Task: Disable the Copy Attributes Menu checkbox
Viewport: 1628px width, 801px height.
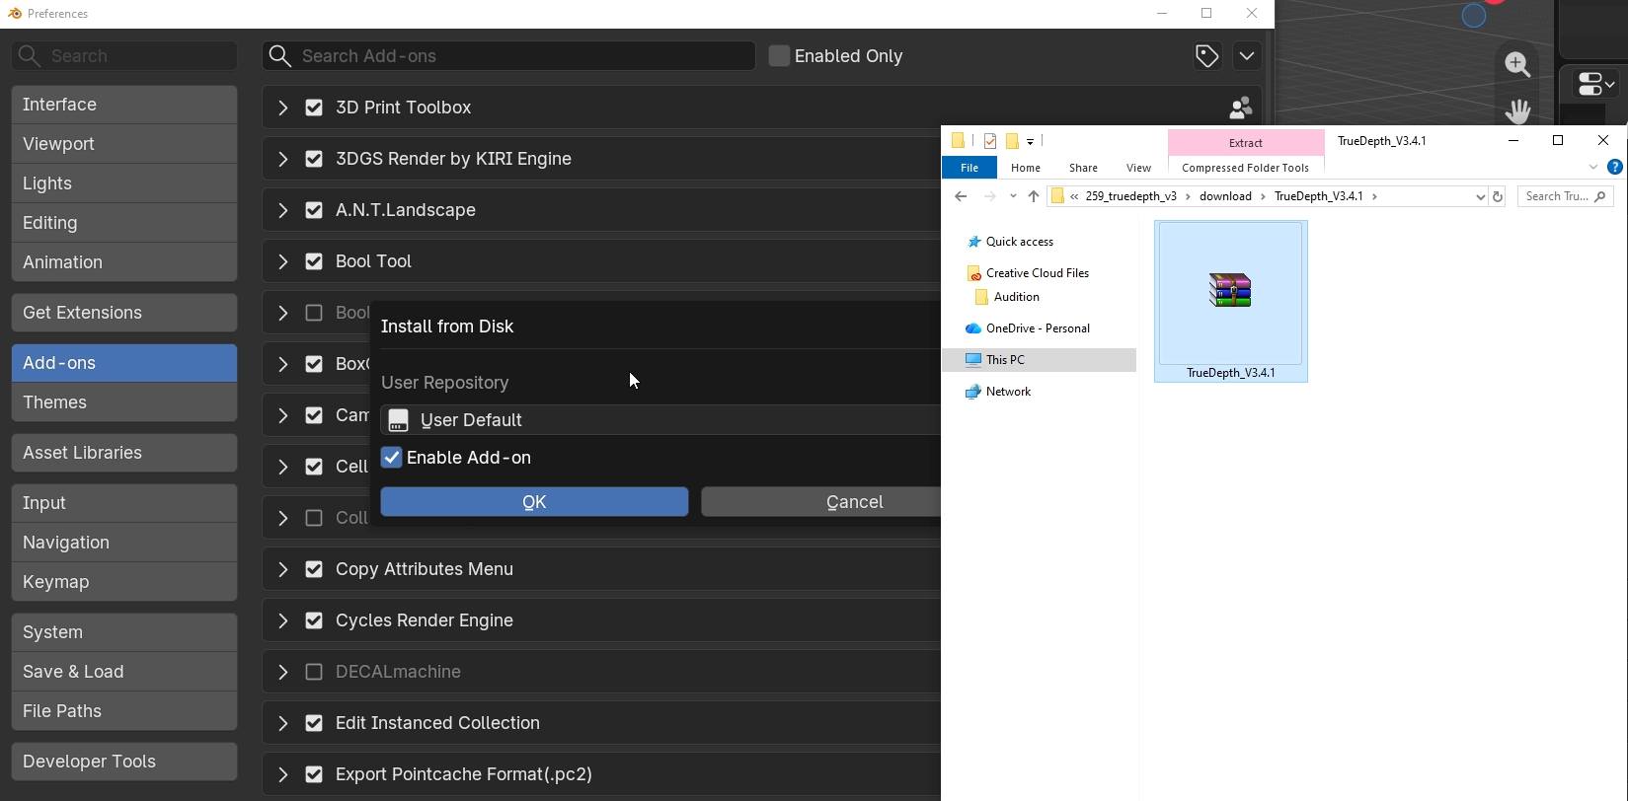Action: click(x=314, y=569)
